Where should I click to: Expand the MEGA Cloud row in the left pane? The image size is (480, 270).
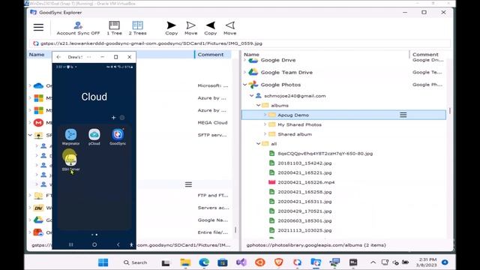(x=30, y=123)
